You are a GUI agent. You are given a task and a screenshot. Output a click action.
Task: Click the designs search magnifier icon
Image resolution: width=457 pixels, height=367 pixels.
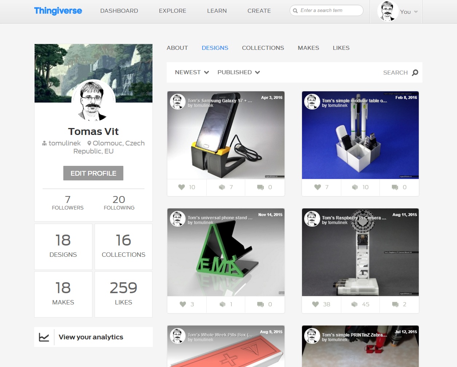coord(415,73)
